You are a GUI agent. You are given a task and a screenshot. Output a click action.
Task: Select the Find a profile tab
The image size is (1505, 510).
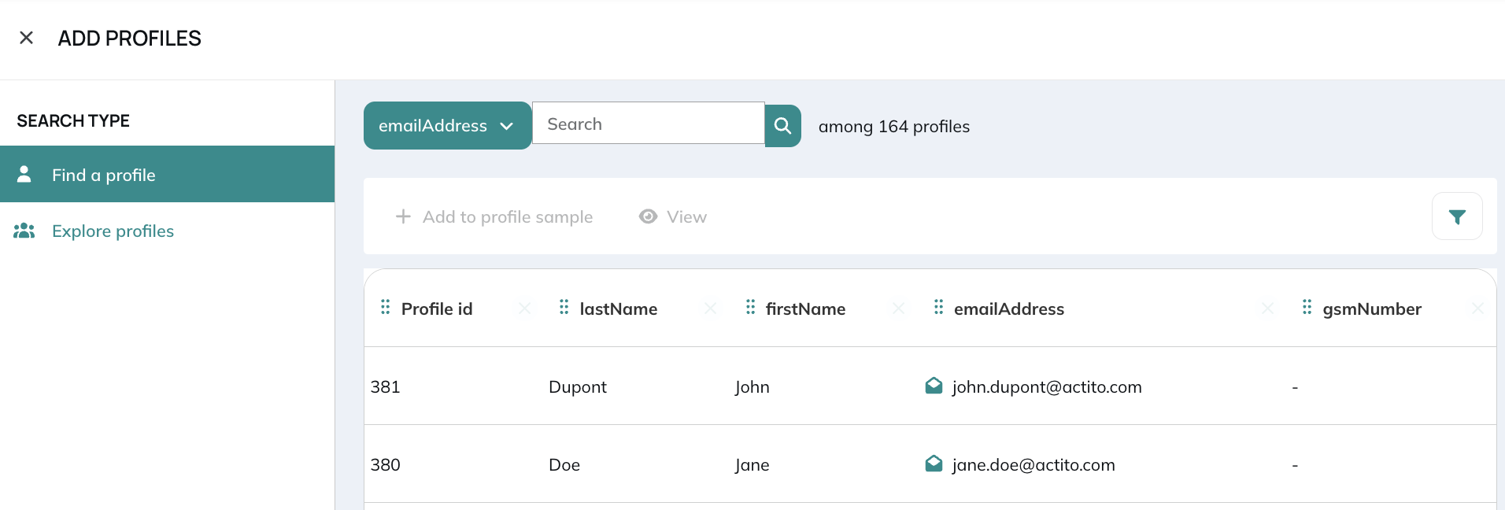point(167,174)
